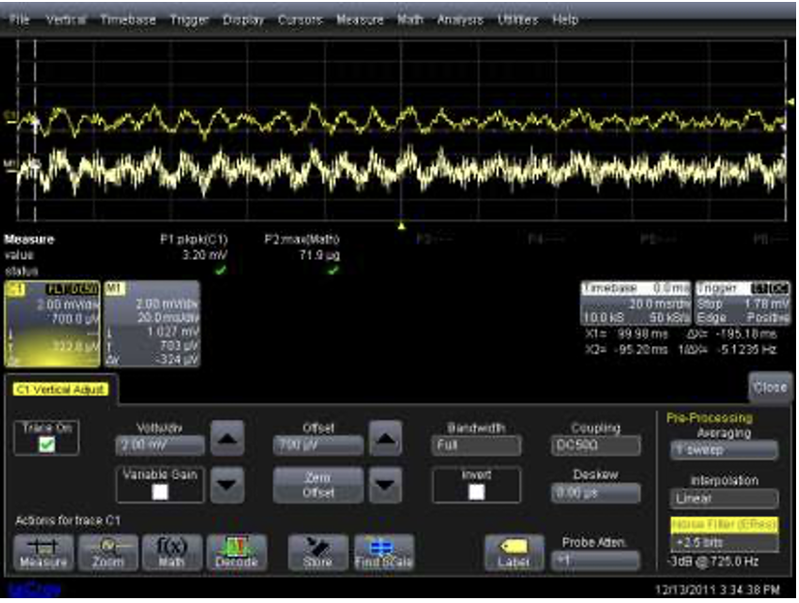Open the Interpolation Linear dropdown

pos(724,499)
